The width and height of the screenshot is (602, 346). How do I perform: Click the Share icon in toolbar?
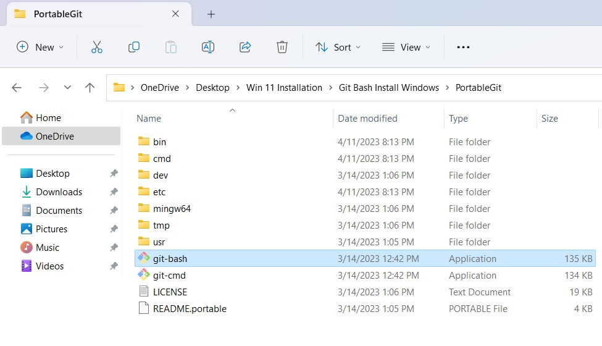tap(245, 47)
